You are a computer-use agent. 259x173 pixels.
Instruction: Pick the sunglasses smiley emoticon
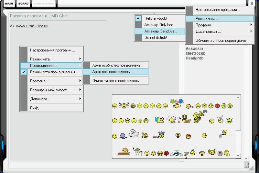(127, 121)
